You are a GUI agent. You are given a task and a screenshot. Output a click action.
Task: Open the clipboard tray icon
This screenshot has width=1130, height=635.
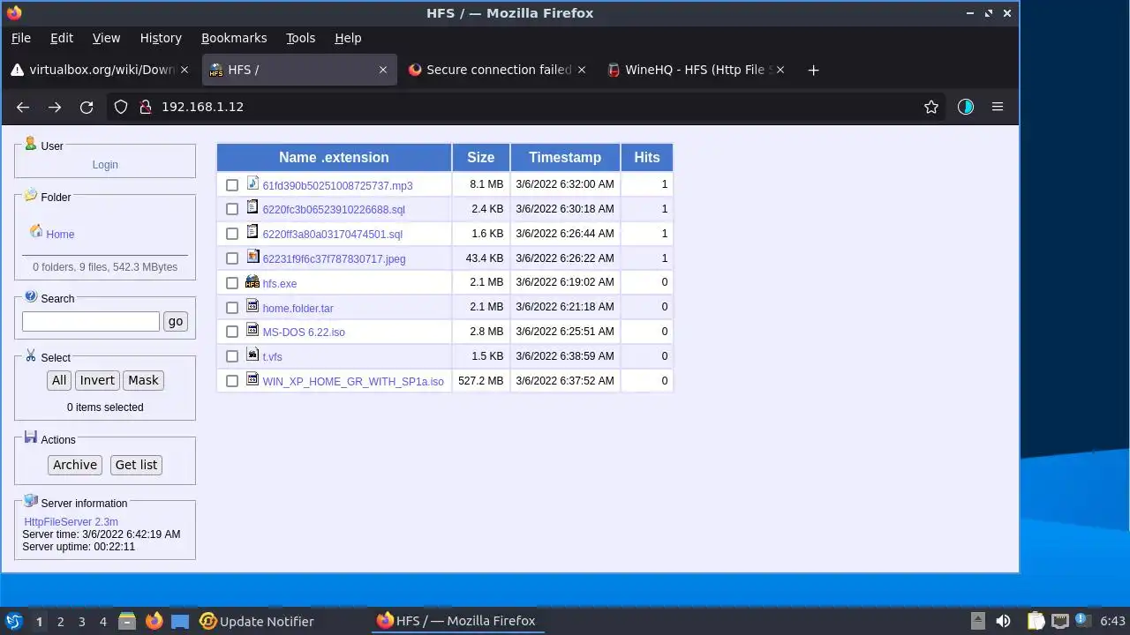[1036, 621]
